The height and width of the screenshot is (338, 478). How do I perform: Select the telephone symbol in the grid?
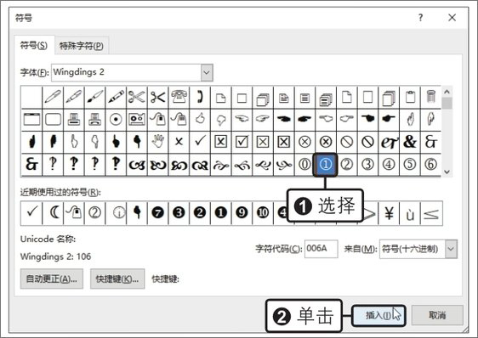pos(179,98)
